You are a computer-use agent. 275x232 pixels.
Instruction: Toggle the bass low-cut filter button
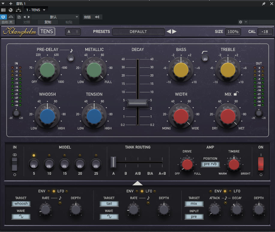(205, 58)
